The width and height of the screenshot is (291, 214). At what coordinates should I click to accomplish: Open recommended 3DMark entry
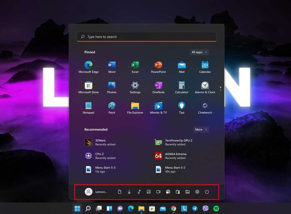100,142
